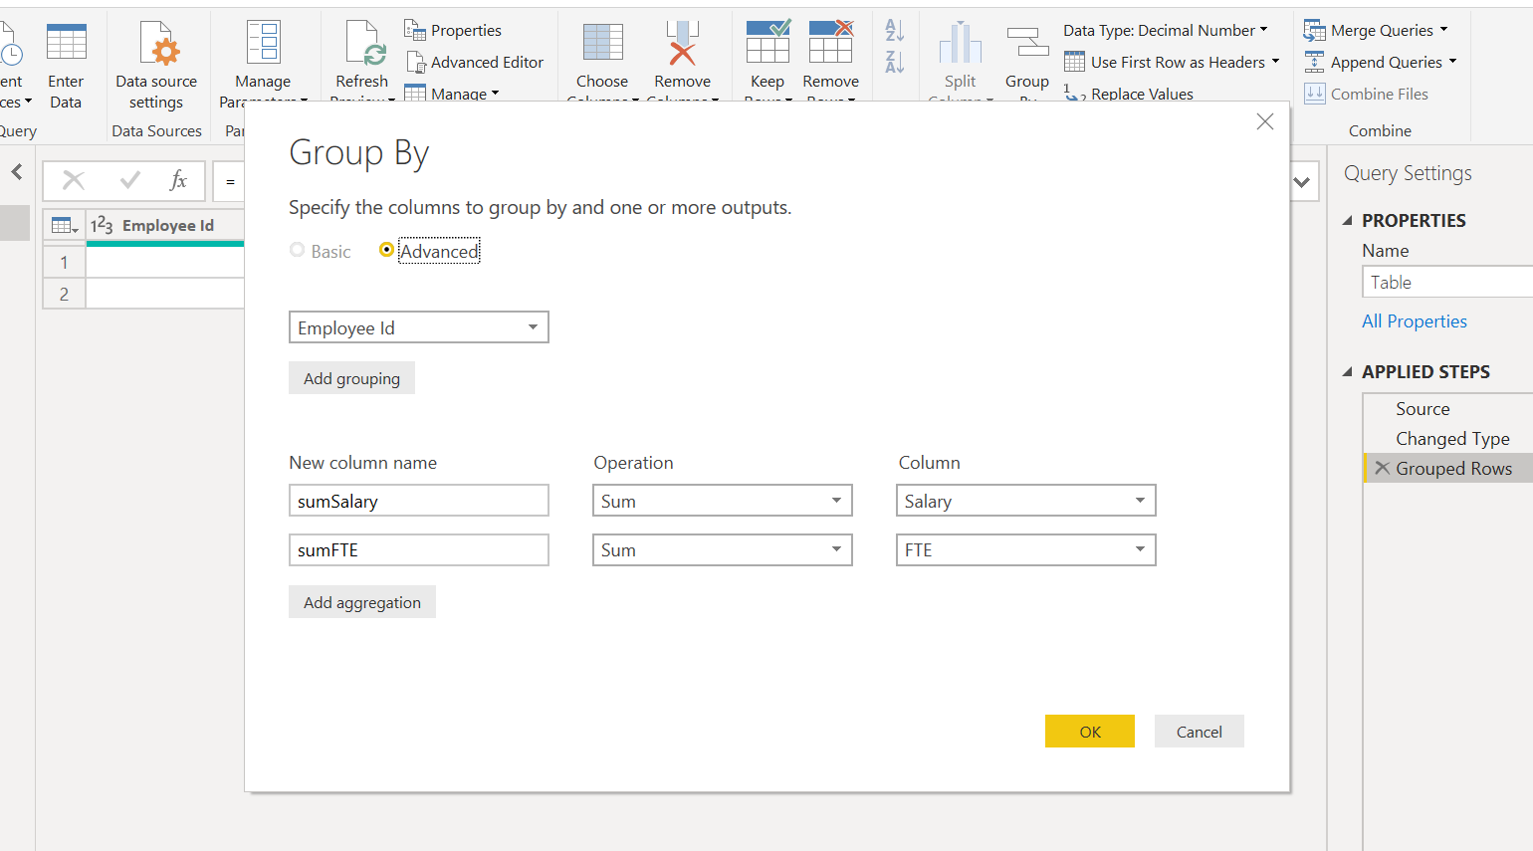Confirm Group By with OK
1533x851 pixels.
pyautogui.click(x=1090, y=732)
